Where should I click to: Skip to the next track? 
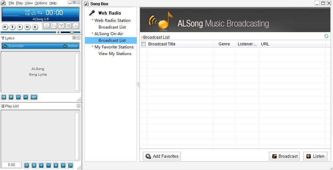pyautogui.click(x=27, y=27)
